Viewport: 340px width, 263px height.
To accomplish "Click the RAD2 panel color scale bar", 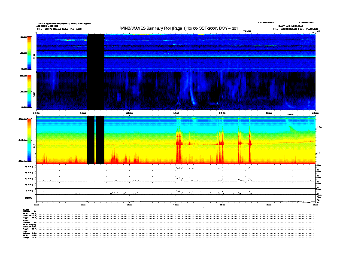I will pos(29,53).
